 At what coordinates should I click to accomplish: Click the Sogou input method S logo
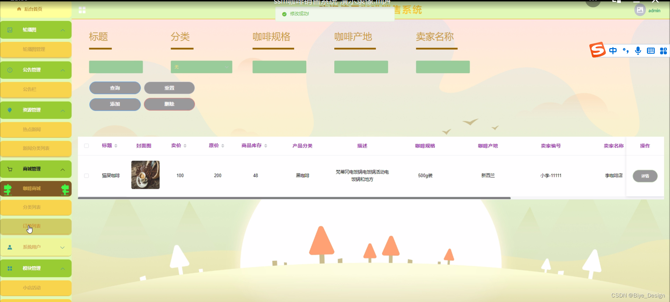(x=597, y=50)
